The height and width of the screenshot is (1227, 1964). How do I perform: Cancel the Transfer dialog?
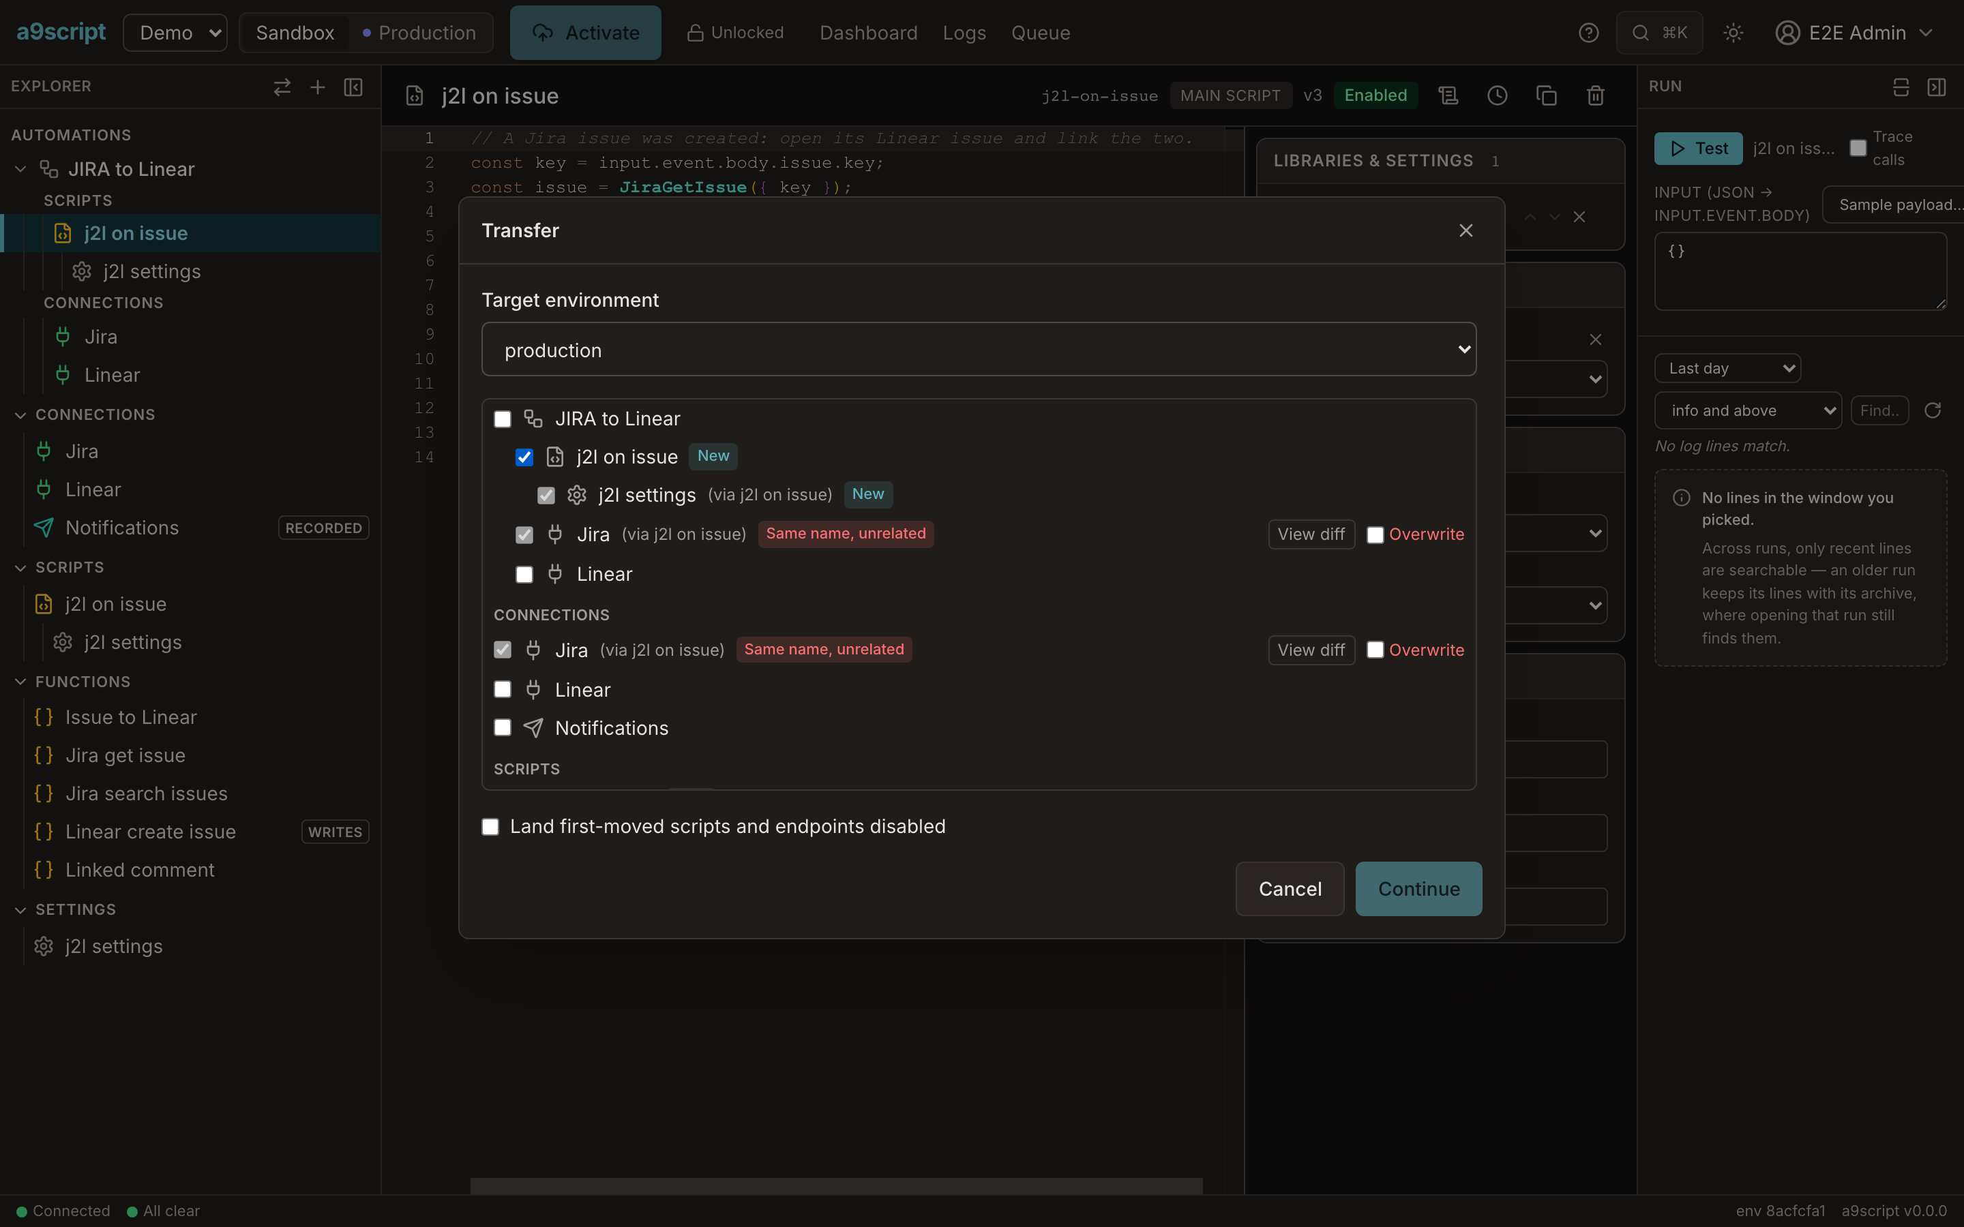pos(1290,889)
